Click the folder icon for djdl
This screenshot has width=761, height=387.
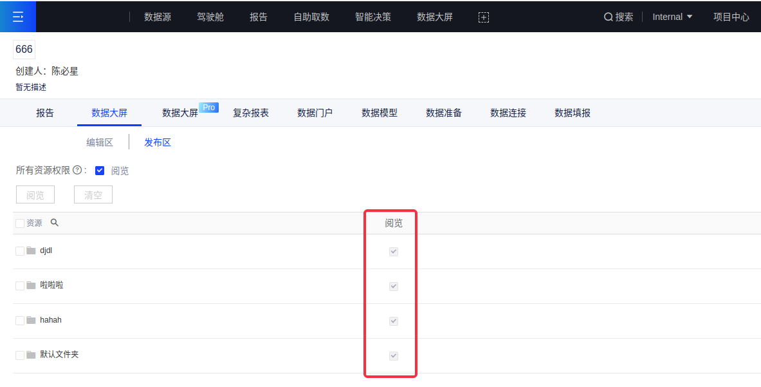coord(31,250)
